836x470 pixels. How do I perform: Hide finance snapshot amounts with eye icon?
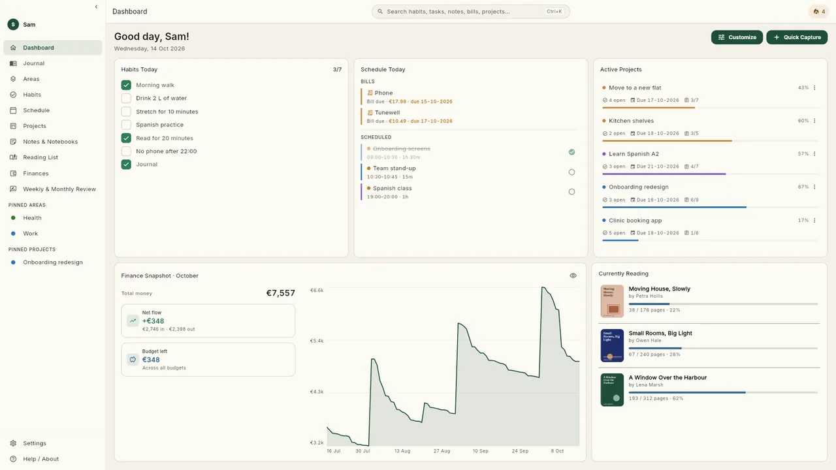click(573, 275)
